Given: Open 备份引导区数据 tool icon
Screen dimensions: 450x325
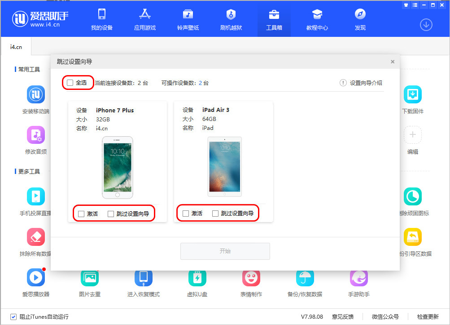Looking at the screenshot, I should pyautogui.click(x=413, y=237).
